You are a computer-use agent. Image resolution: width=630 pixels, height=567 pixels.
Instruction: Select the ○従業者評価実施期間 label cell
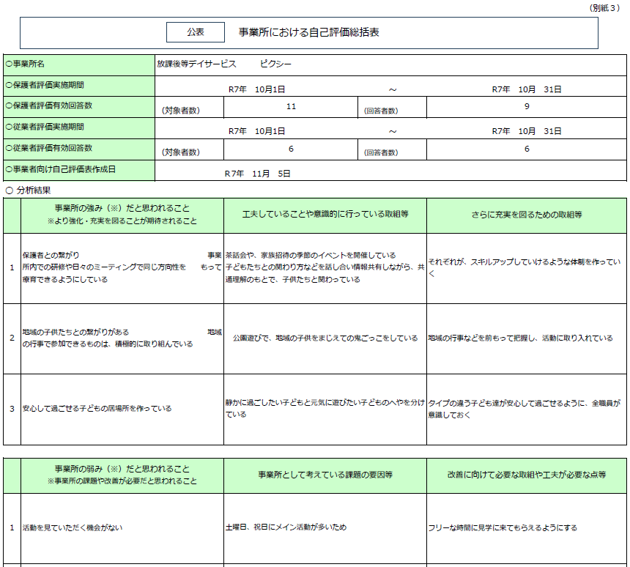point(79,128)
